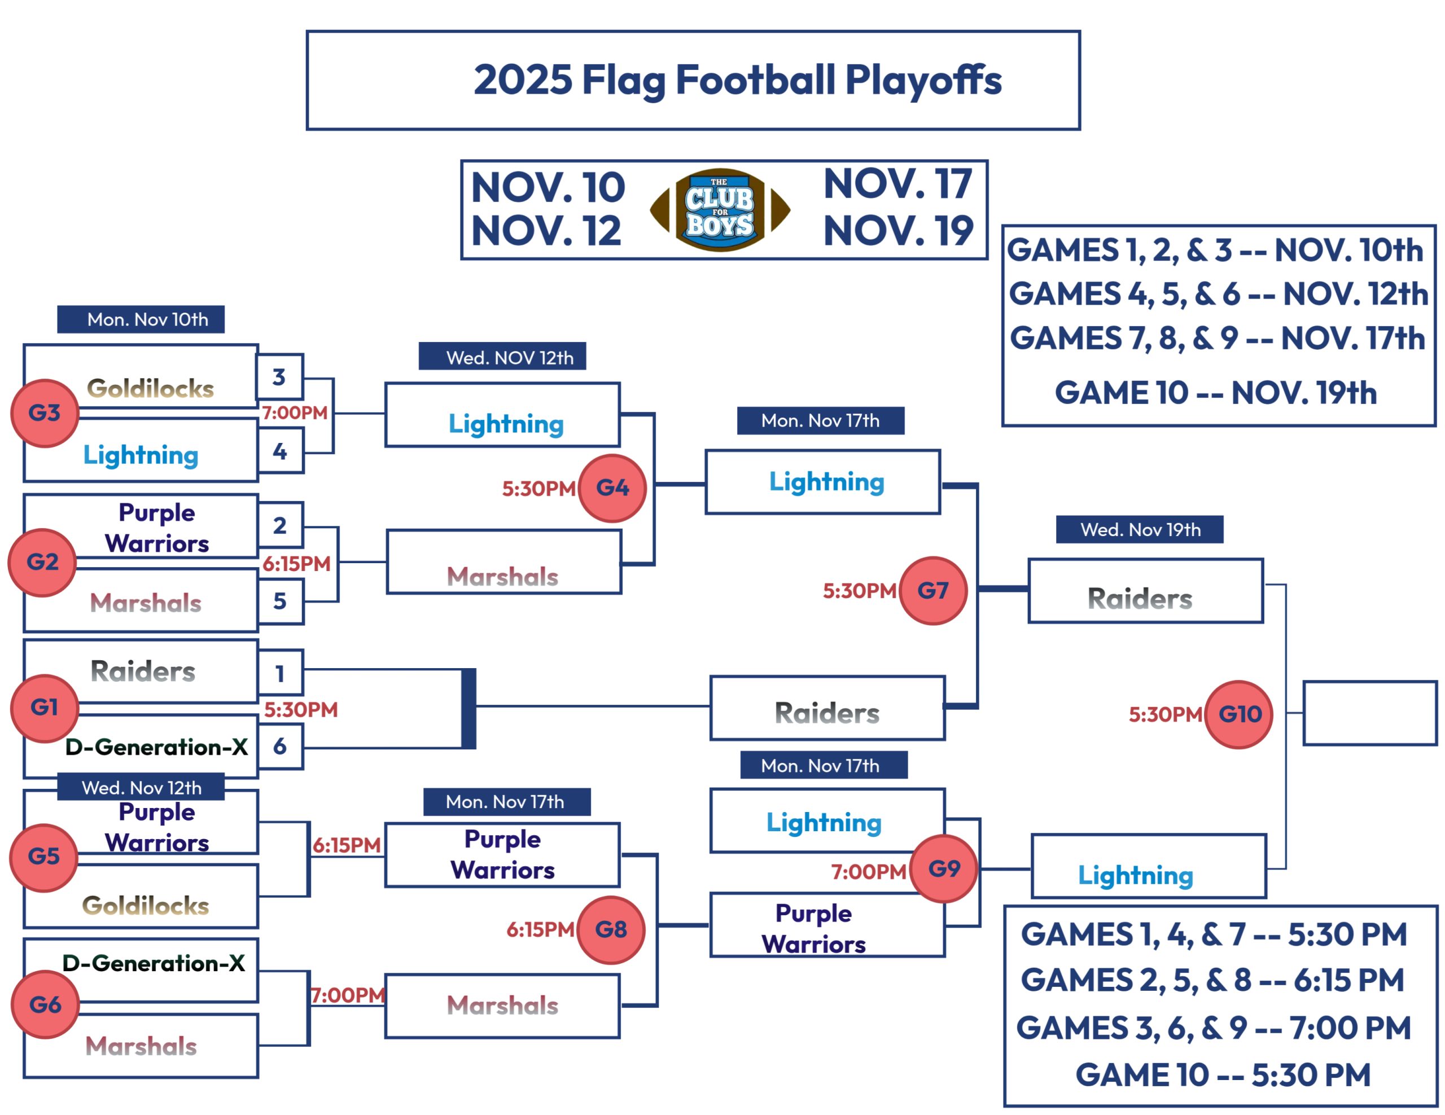Click the 2025 Flag Football Playoffs title

coord(738,80)
